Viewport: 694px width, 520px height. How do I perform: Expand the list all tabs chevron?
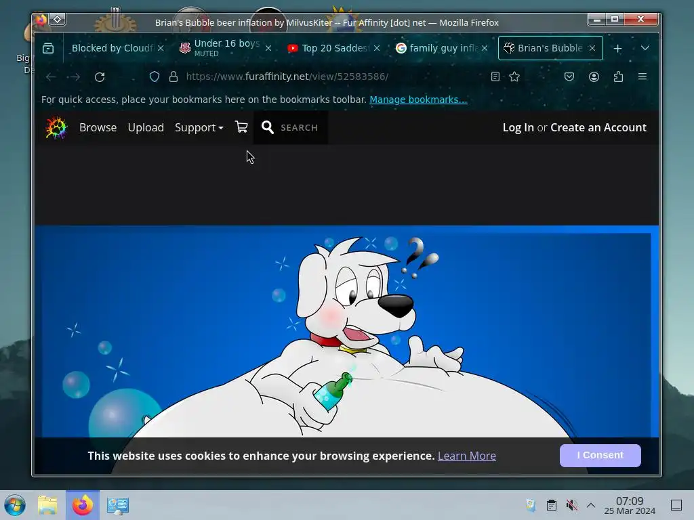(x=645, y=48)
